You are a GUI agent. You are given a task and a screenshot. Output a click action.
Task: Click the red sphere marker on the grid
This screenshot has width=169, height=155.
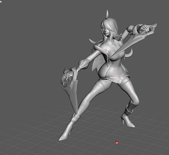(x=117, y=143)
